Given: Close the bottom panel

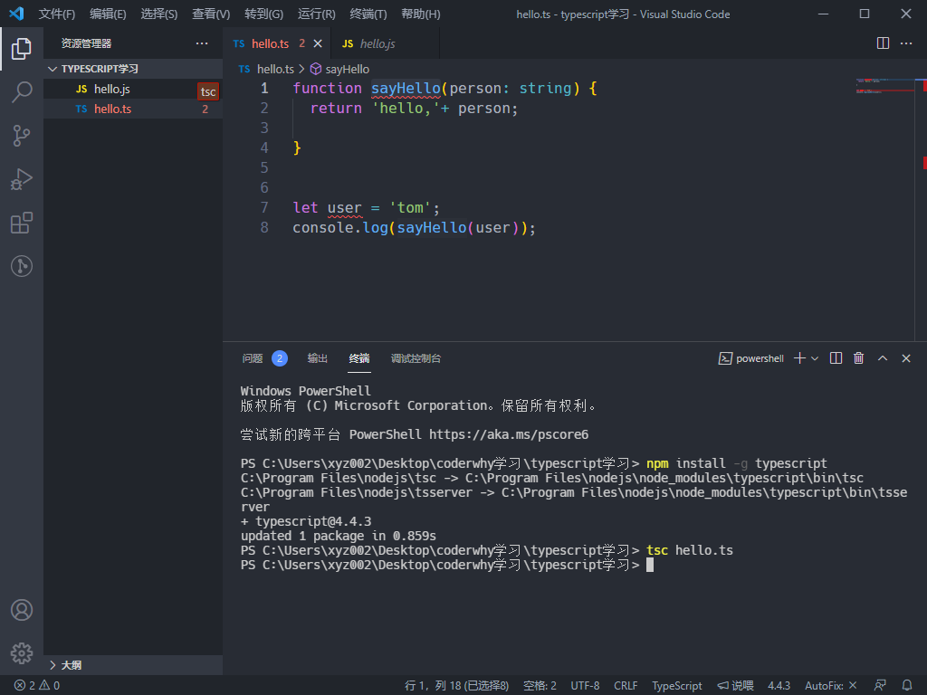Looking at the screenshot, I should click(906, 358).
